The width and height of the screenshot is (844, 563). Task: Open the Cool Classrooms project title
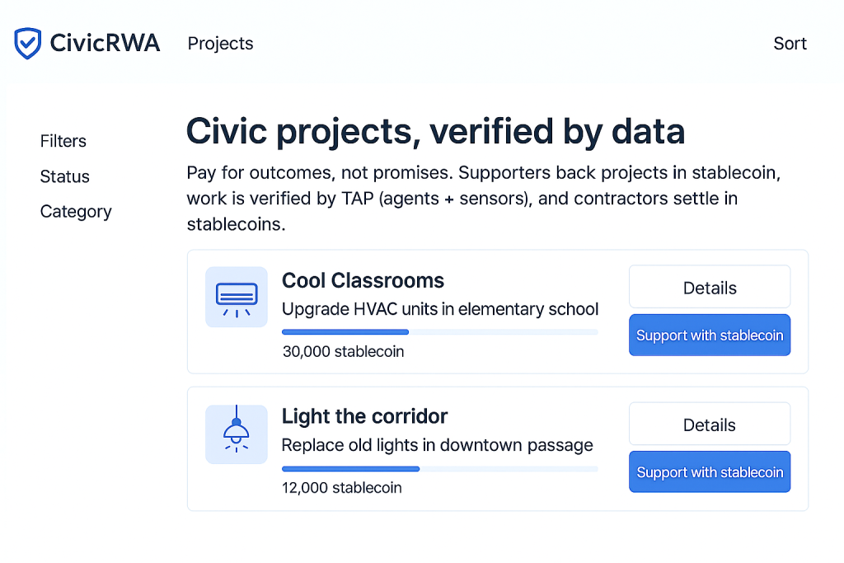pyautogui.click(x=363, y=280)
